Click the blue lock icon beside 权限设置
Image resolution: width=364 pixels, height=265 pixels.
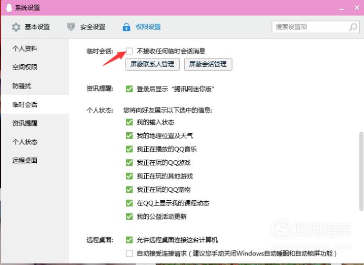tap(126, 27)
